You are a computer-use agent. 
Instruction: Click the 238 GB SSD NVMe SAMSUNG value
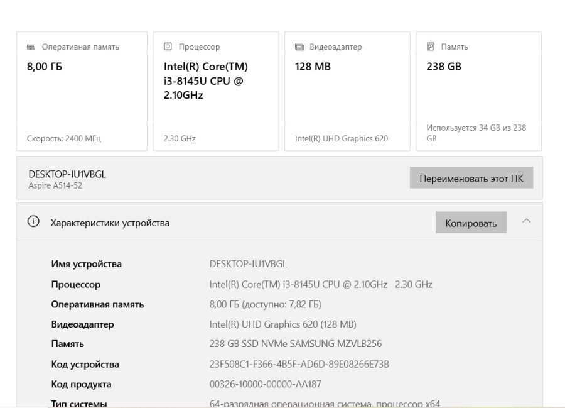point(295,344)
